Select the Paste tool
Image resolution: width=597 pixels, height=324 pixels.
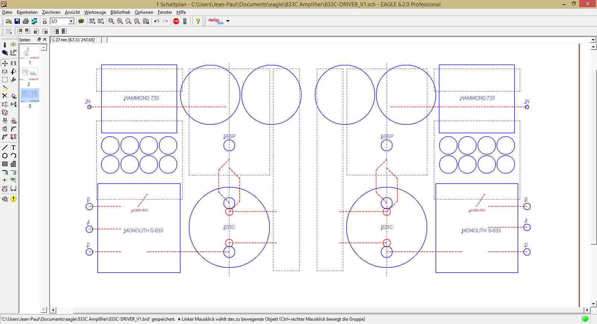click(5, 88)
